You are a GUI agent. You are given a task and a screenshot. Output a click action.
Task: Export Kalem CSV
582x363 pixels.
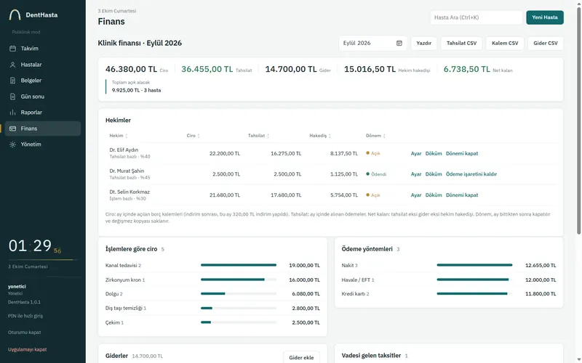click(x=505, y=44)
